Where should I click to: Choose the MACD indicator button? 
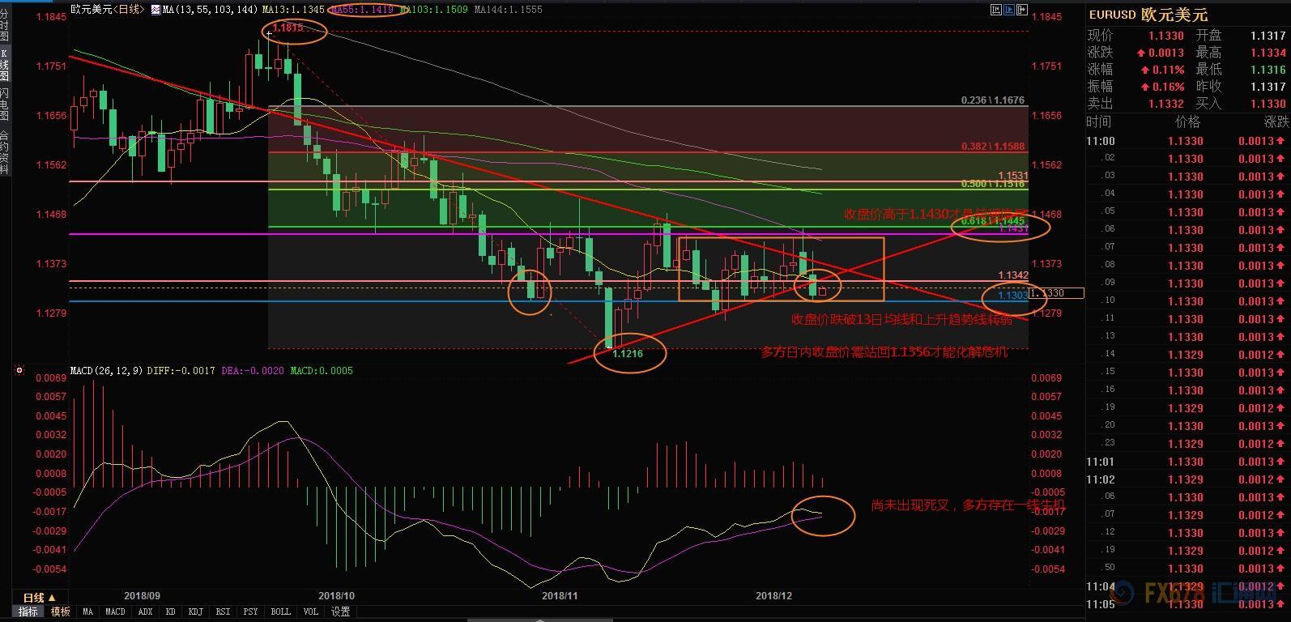pos(115,612)
